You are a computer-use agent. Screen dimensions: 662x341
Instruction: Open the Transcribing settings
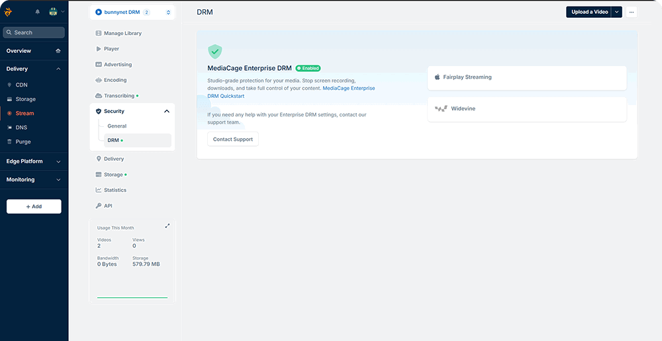click(119, 96)
